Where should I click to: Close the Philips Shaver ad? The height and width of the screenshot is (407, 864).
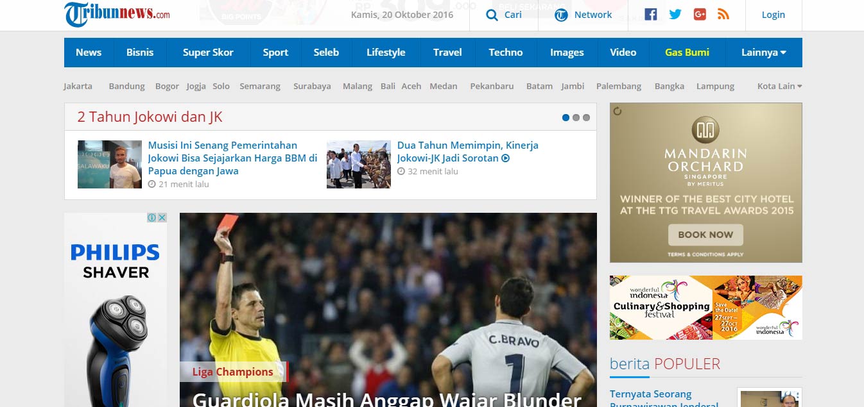[162, 217]
